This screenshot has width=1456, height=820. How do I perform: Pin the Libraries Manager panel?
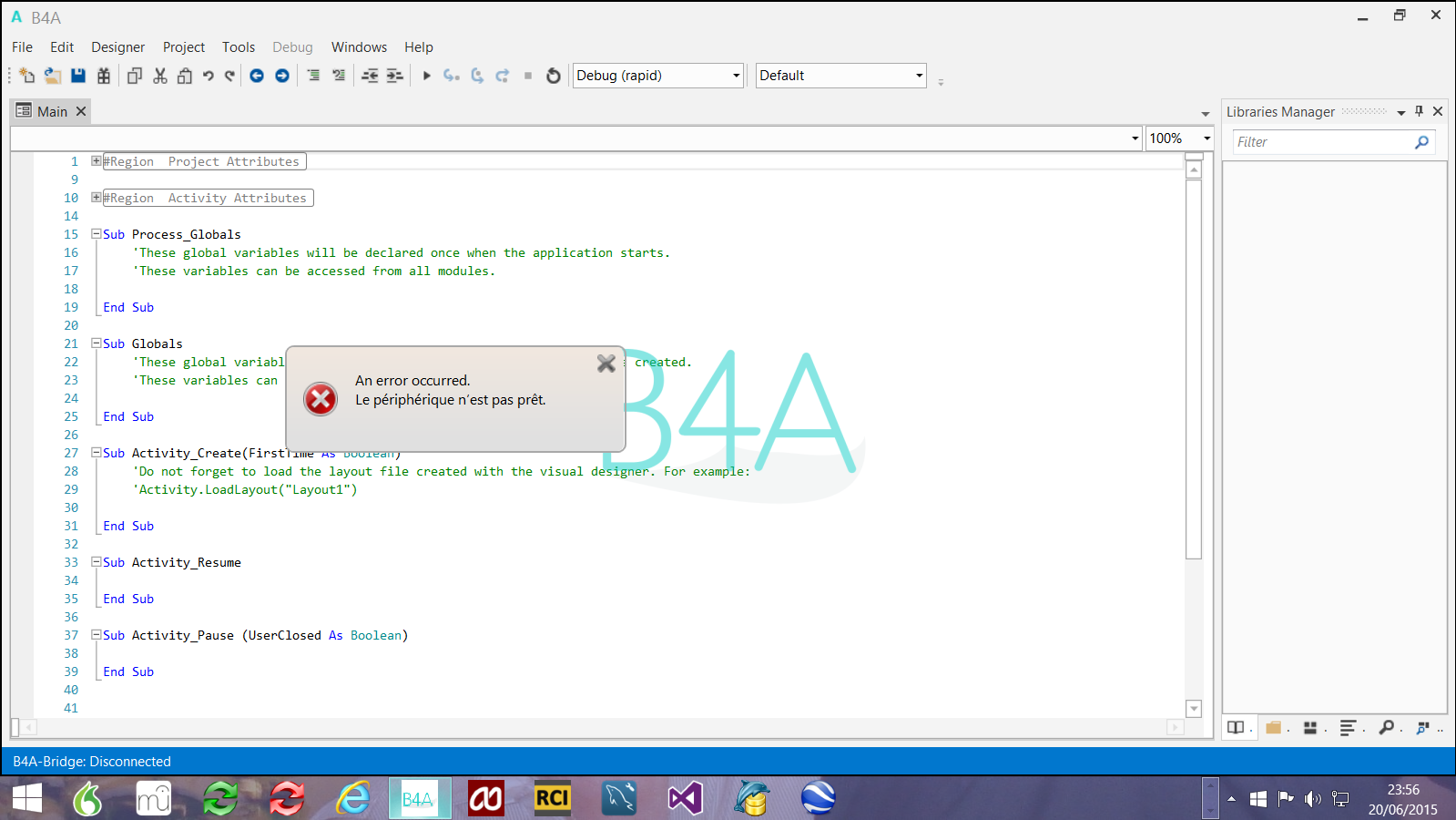click(1419, 111)
